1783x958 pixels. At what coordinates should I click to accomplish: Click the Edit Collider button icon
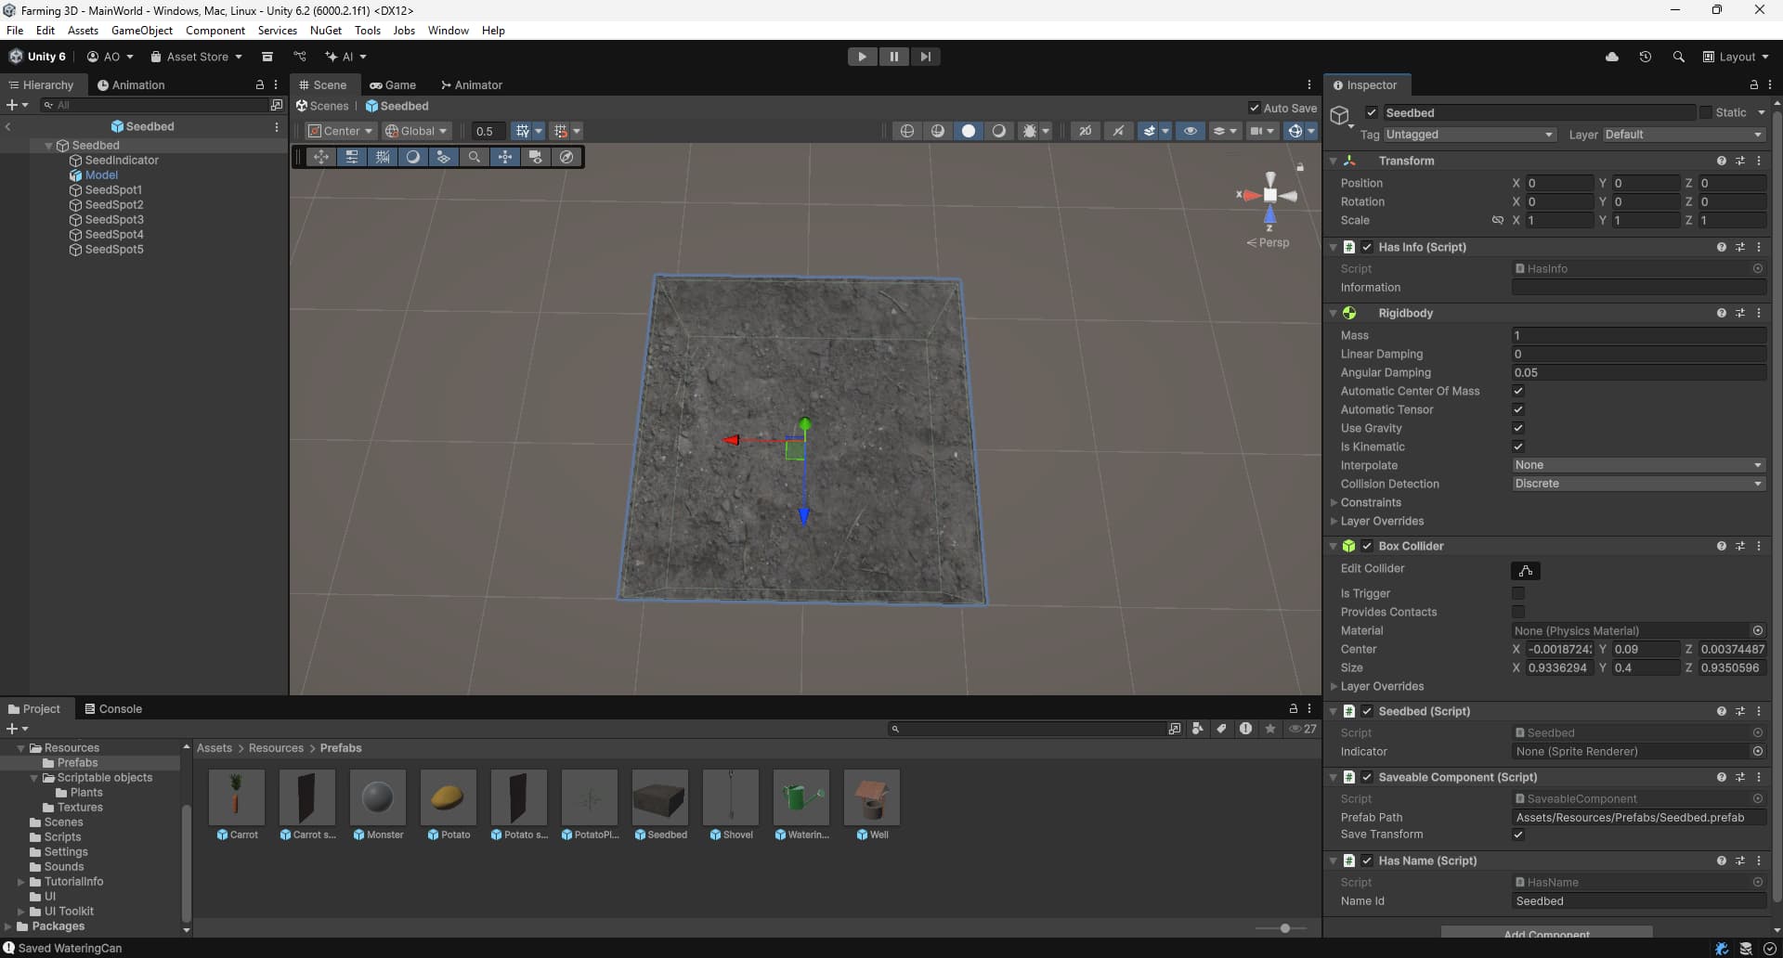[x=1525, y=571]
